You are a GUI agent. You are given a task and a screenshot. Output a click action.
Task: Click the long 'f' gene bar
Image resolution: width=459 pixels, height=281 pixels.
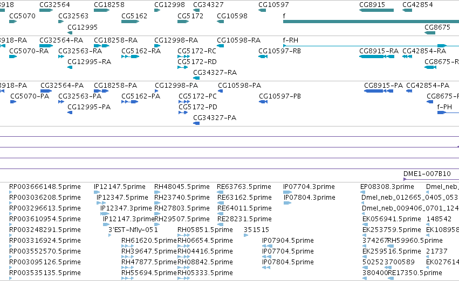pyautogui.click(x=371, y=22)
